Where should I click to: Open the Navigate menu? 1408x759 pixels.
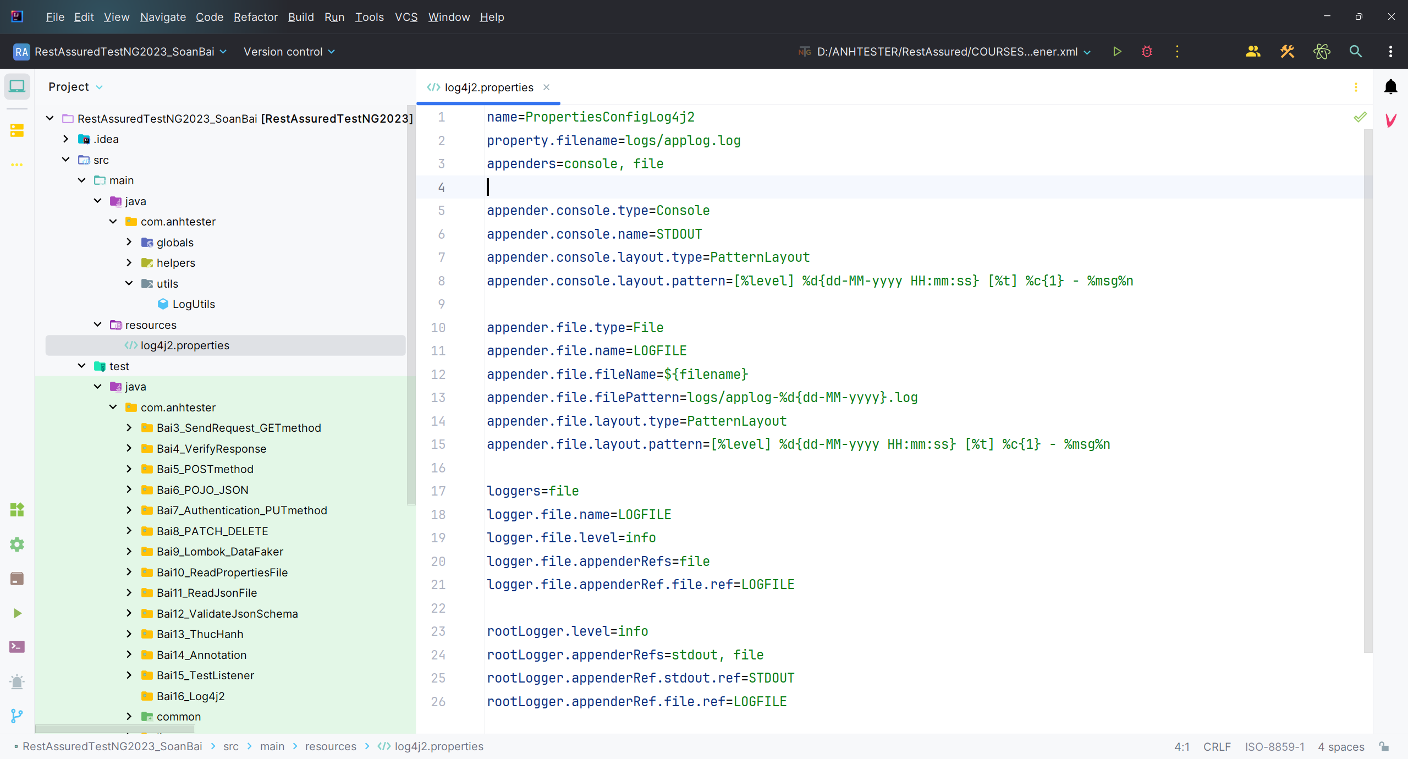pyautogui.click(x=163, y=17)
